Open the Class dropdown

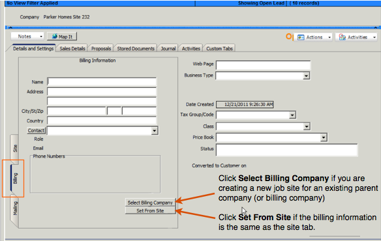click(307, 126)
